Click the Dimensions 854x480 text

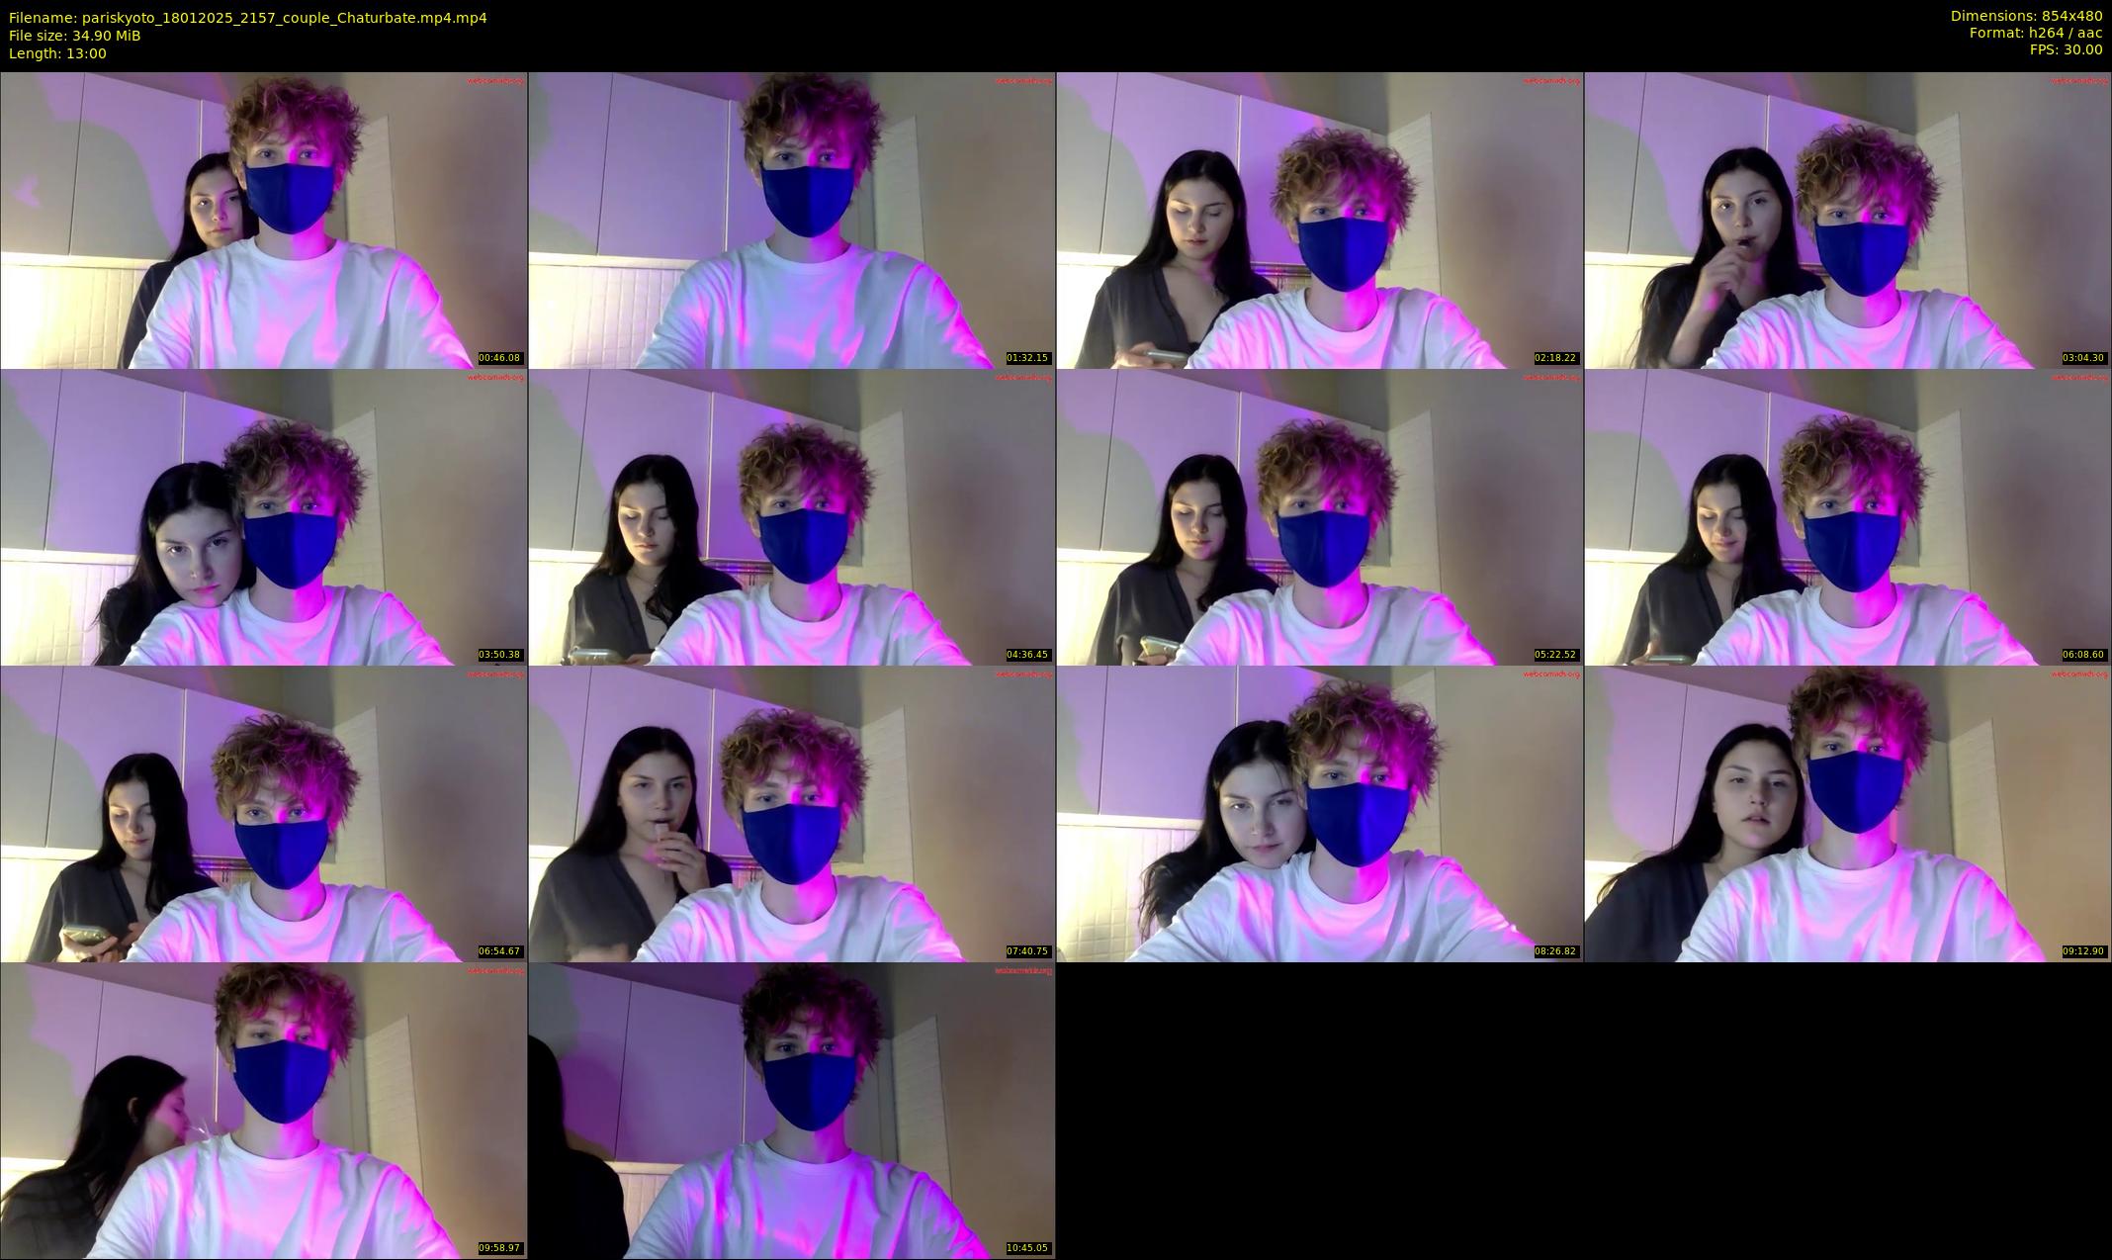coord(2026,16)
